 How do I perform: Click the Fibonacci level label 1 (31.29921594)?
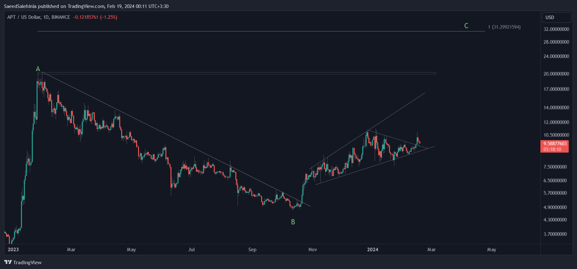click(x=504, y=27)
